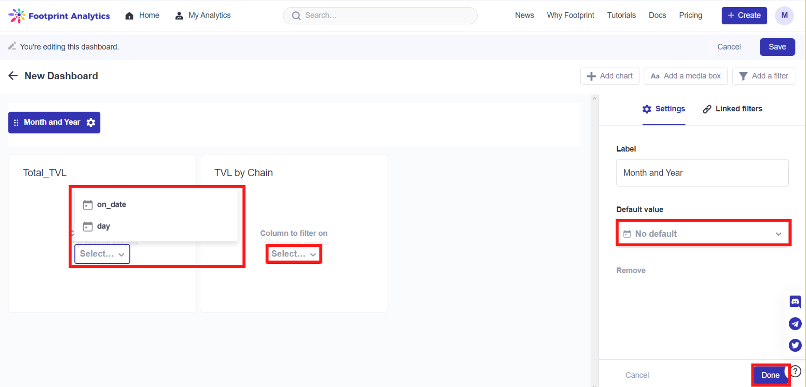806x387 pixels.
Task: Click Add a filter button
Action: click(x=763, y=76)
